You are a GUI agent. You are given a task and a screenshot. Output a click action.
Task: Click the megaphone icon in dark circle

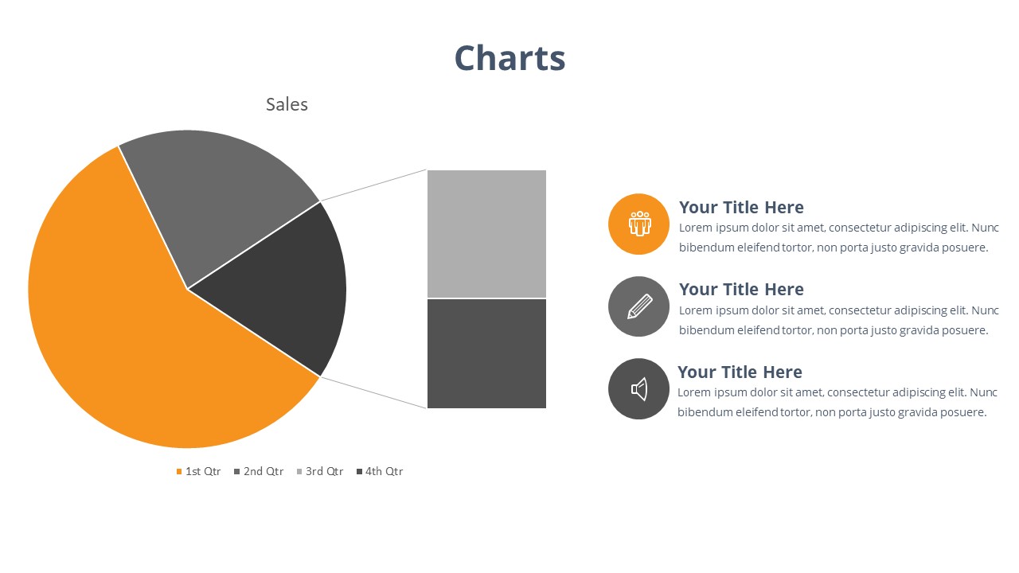(639, 388)
